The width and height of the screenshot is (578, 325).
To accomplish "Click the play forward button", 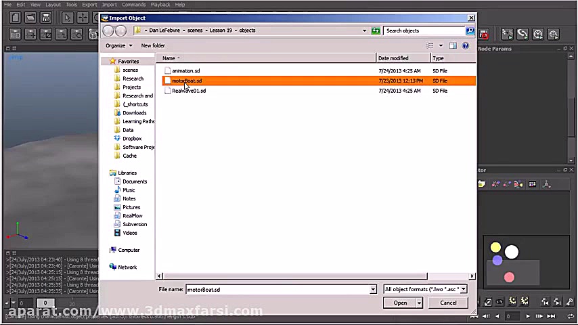I will pyautogui.click(x=527, y=316).
